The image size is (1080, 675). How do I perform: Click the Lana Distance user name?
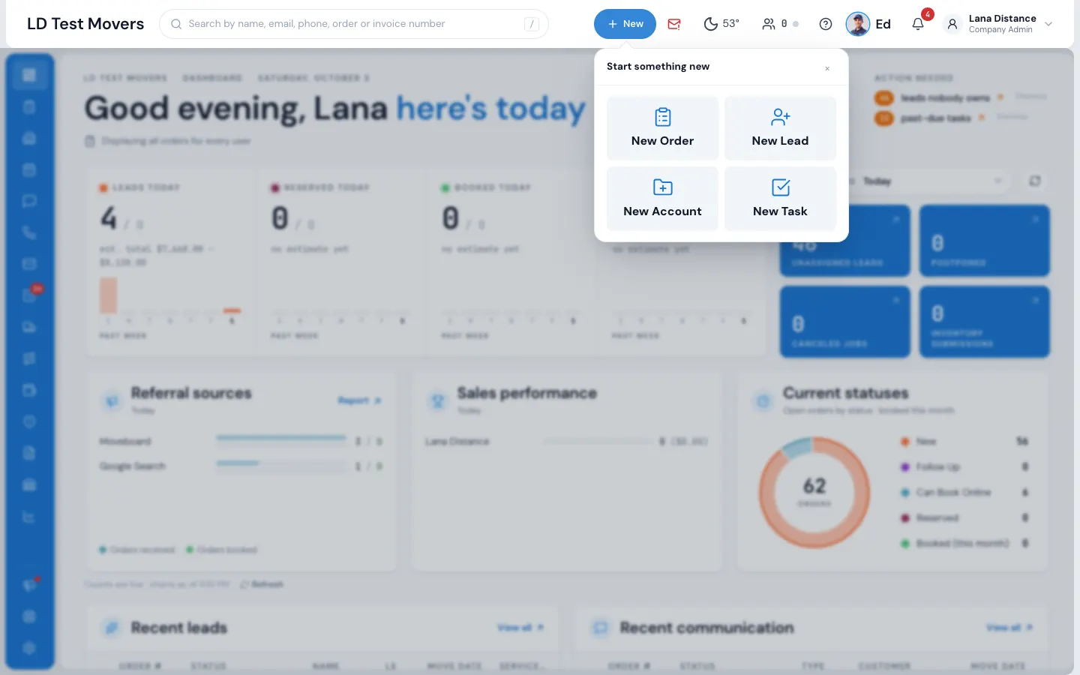[1002, 19]
